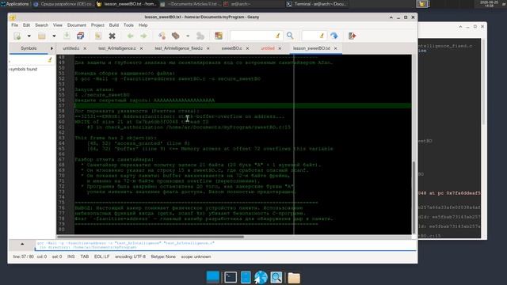Close the test_ArIntelligence_fixed.c tab
This screenshot has height=285, width=507.
[208, 48]
